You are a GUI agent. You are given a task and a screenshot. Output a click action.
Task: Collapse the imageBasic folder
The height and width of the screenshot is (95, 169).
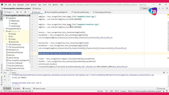tap(4, 18)
